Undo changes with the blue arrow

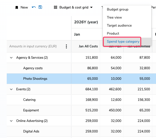click(x=34, y=7)
